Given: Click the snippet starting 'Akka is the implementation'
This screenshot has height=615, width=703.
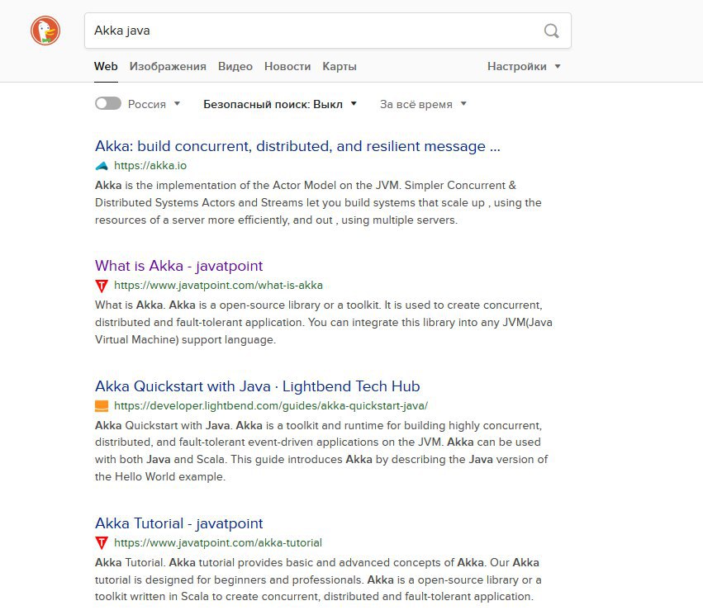Looking at the screenshot, I should [318, 202].
